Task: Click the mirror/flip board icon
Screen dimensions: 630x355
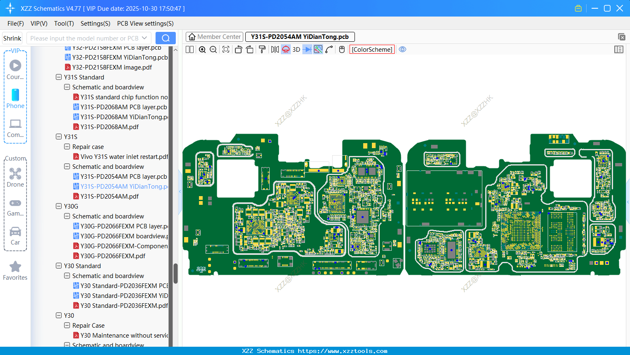Action: click(x=274, y=49)
